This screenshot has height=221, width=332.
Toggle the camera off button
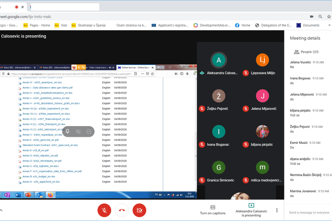tap(139, 210)
